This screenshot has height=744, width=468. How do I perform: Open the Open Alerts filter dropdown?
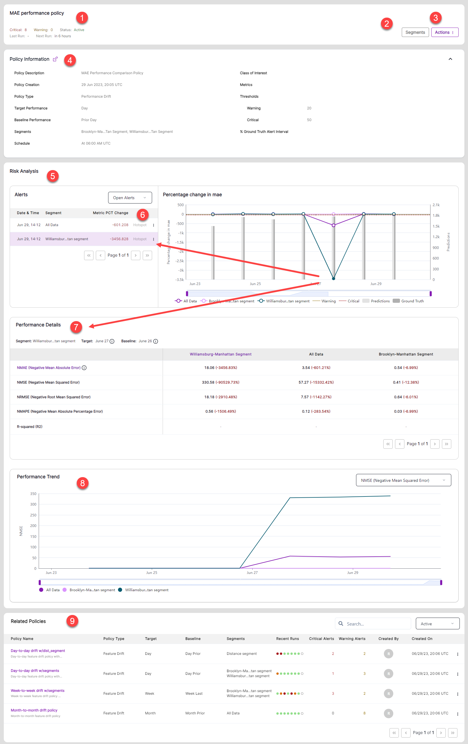(130, 198)
